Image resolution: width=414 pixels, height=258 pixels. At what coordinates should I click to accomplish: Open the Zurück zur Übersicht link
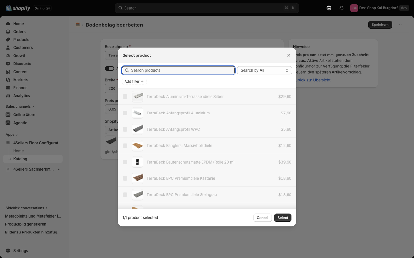point(312,80)
